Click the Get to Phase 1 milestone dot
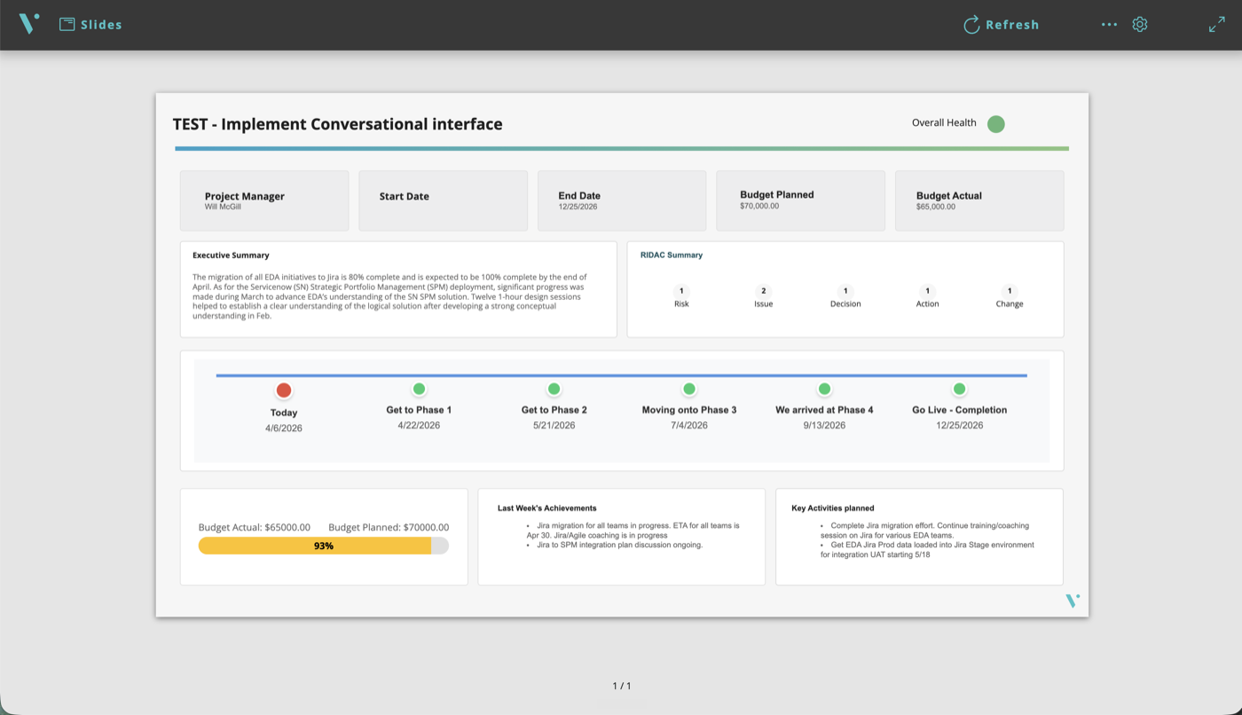 coord(419,389)
